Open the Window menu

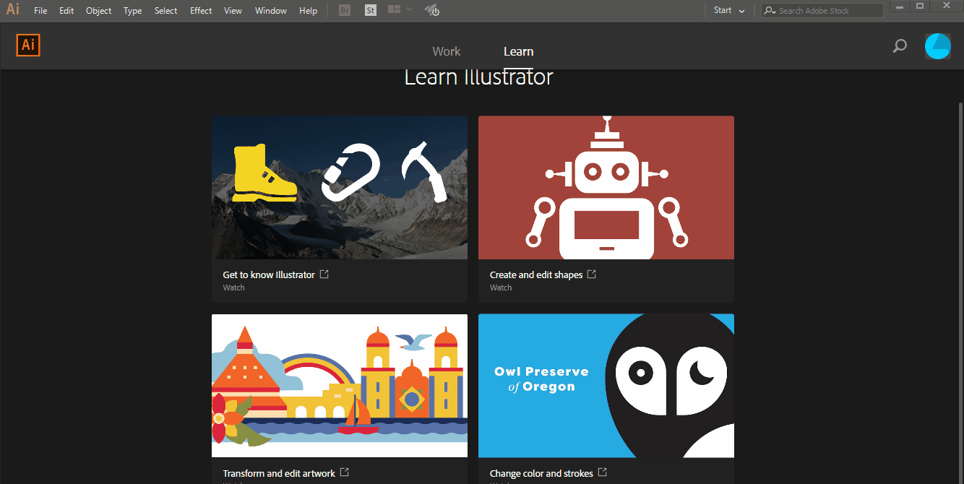(x=271, y=11)
